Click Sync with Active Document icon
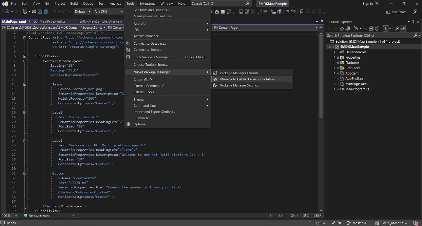 tap(365, 28)
